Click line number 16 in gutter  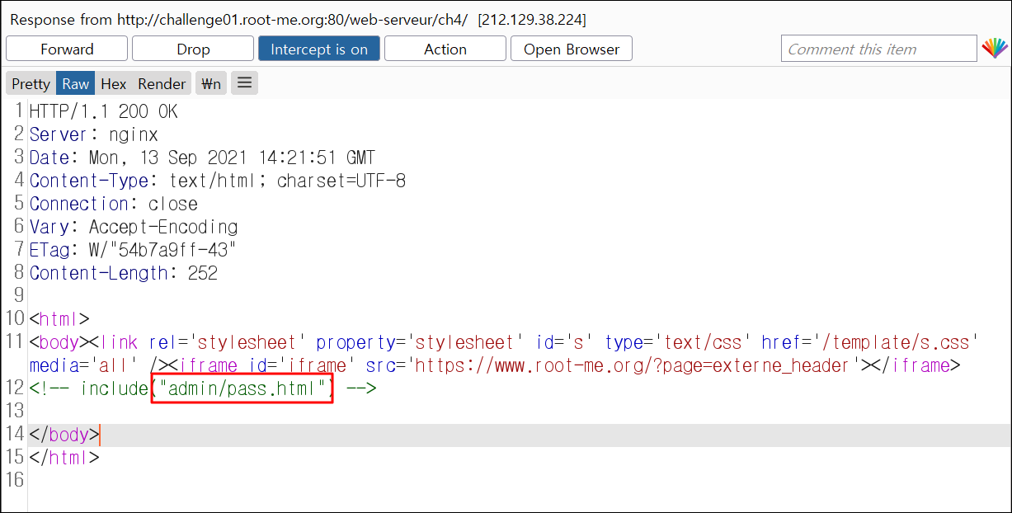click(x=15, y=480)
